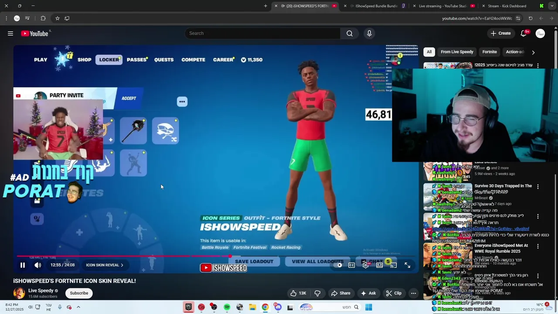558x314 pixels.
Task: Open Live Speedy channel avatar
Action: coord(19,293)
